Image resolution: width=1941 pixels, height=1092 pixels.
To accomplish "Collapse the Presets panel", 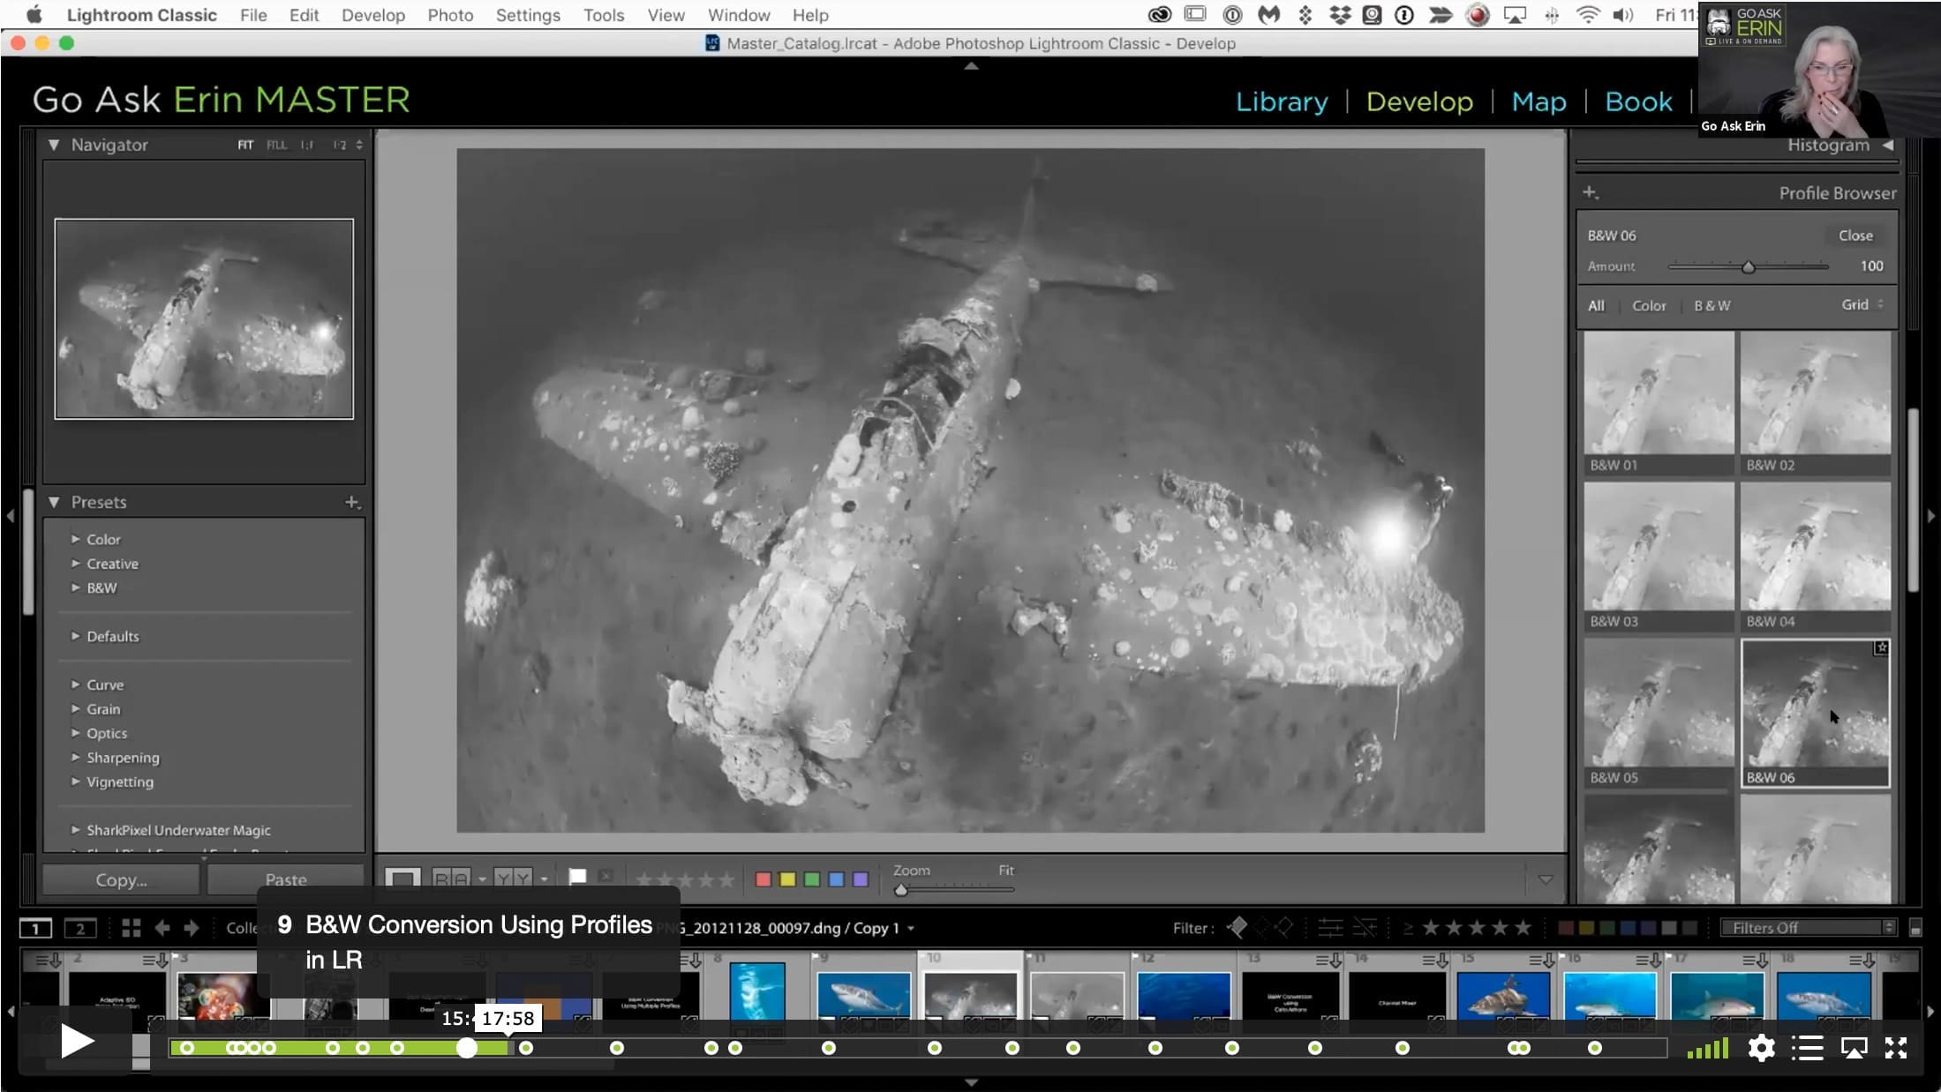I will click(x=54, y=502).
